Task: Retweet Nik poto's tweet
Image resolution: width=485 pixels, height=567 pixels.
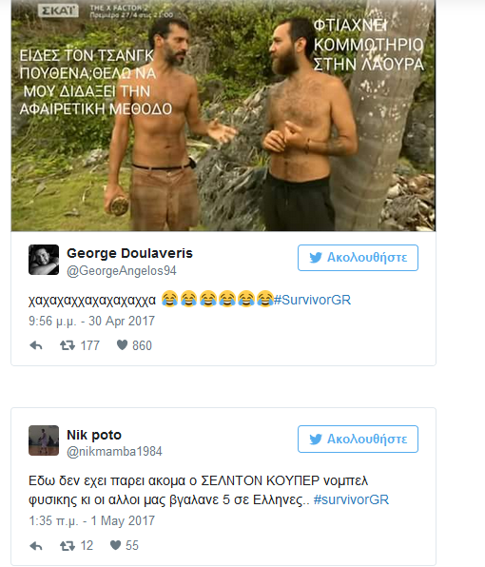Action: click(68, 546)
